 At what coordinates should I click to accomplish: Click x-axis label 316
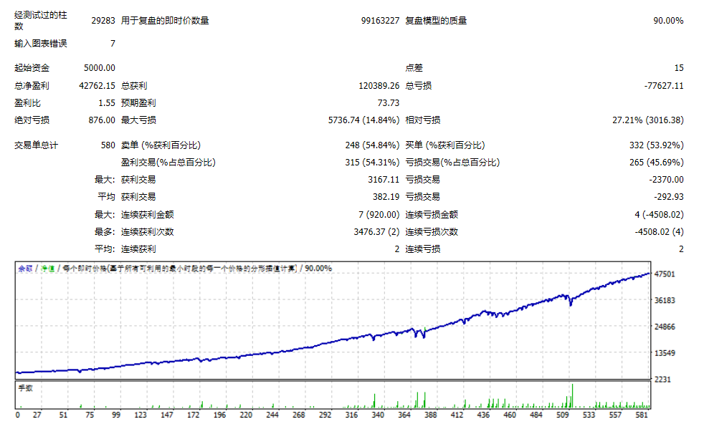tap(351, 415)
